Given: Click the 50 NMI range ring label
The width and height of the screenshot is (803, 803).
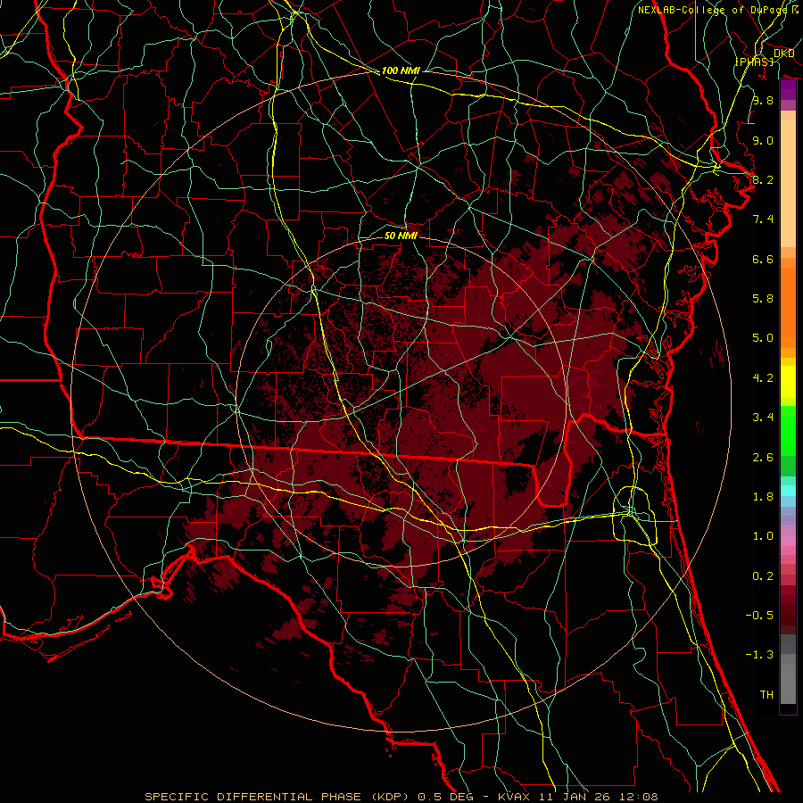Looking at the screenshot, I should (401, 236).
